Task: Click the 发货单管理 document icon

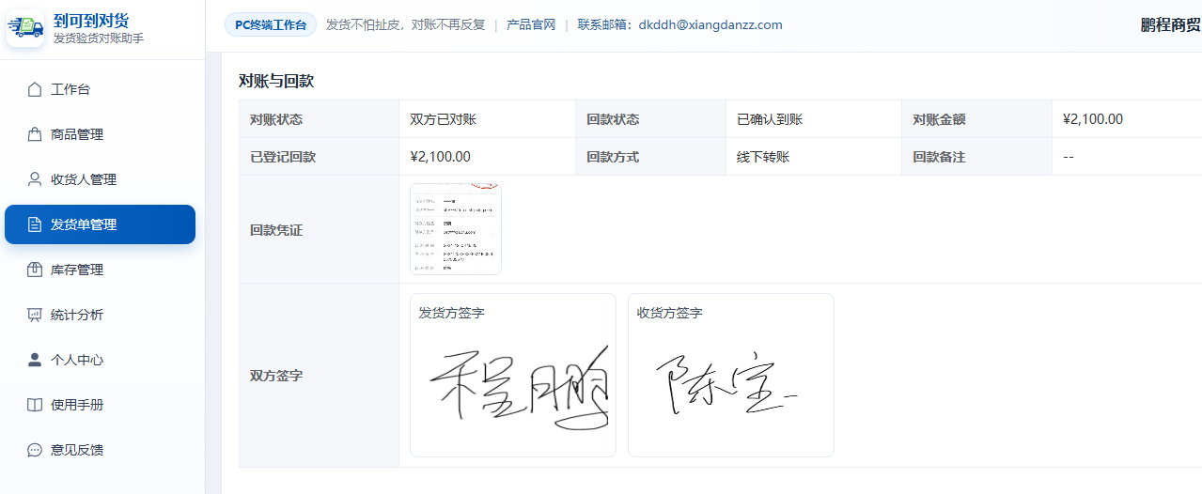Action: click(35, 224)
